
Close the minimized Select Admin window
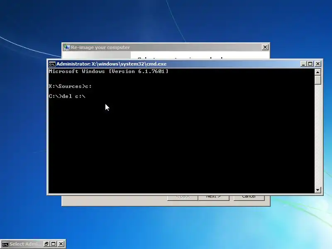click(x=61, y=244)
